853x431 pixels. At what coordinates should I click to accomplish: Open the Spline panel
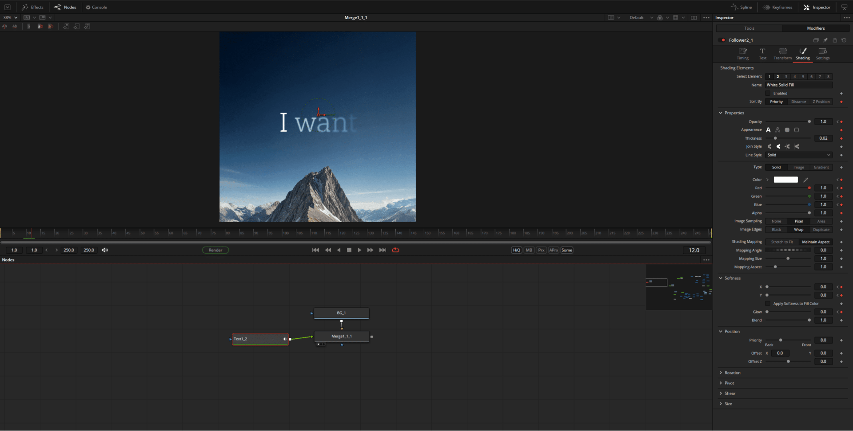click(x=741, y=7)
